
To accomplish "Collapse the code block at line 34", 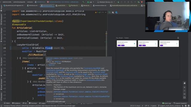I will (x=11, y=68).
